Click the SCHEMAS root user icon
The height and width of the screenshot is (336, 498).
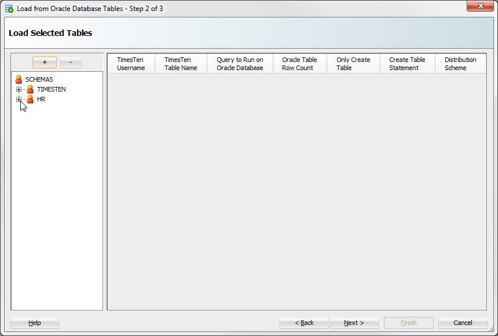[x=19, y=79]
